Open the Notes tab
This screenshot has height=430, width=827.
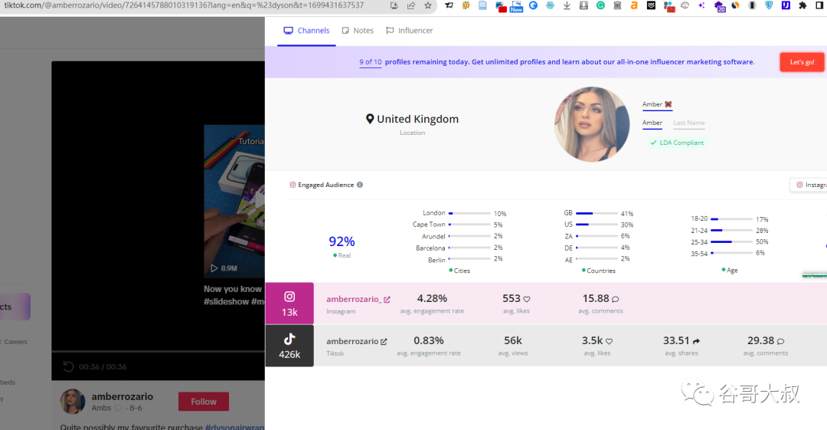pos(358,31)
